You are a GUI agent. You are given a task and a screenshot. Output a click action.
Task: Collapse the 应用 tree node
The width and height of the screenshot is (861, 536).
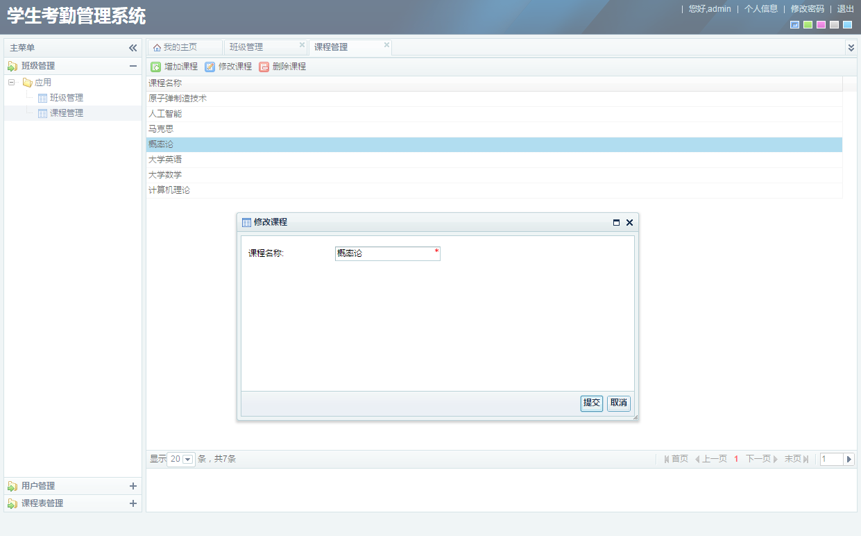(x=11, y=83)
